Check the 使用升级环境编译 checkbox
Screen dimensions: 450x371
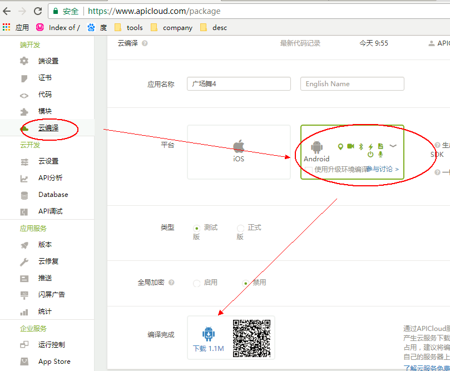click(x=308, y=169)
